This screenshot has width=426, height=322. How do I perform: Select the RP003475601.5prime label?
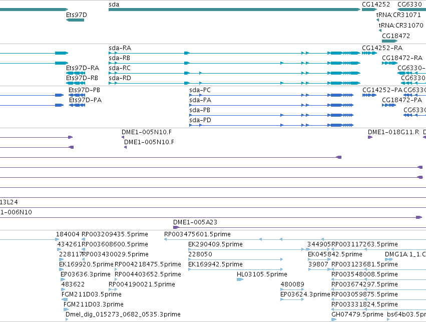[197, 234]
